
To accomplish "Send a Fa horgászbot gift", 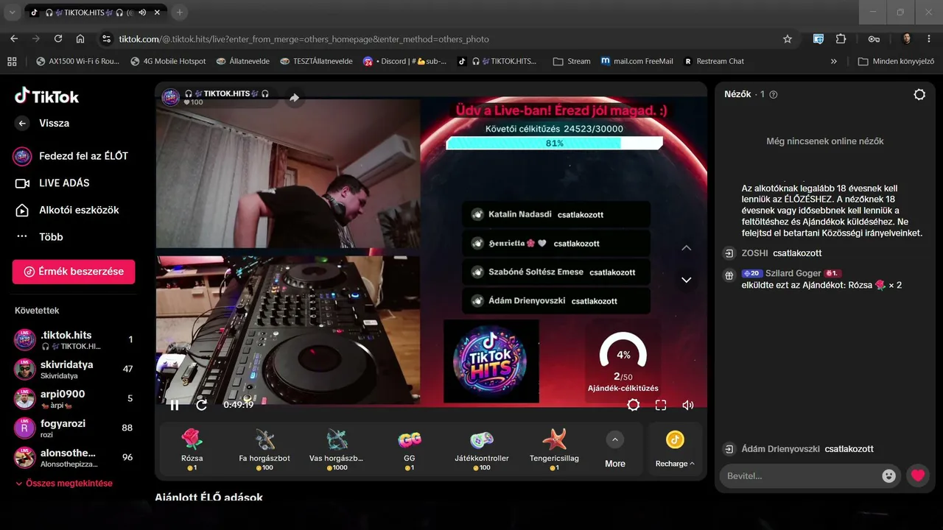I will pos(264,449).
